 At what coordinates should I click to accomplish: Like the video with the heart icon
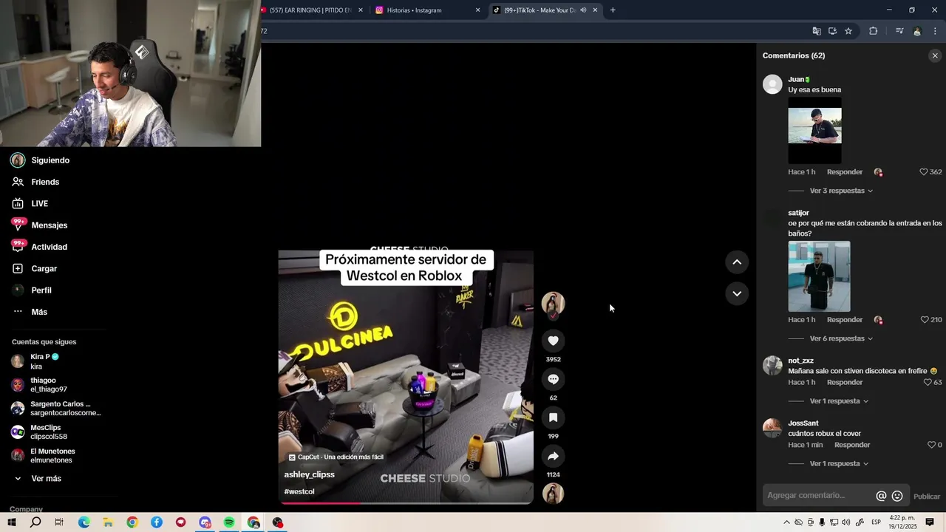(553, 341)
